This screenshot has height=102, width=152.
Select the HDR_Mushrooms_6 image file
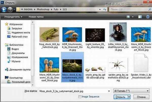(72, 35)
